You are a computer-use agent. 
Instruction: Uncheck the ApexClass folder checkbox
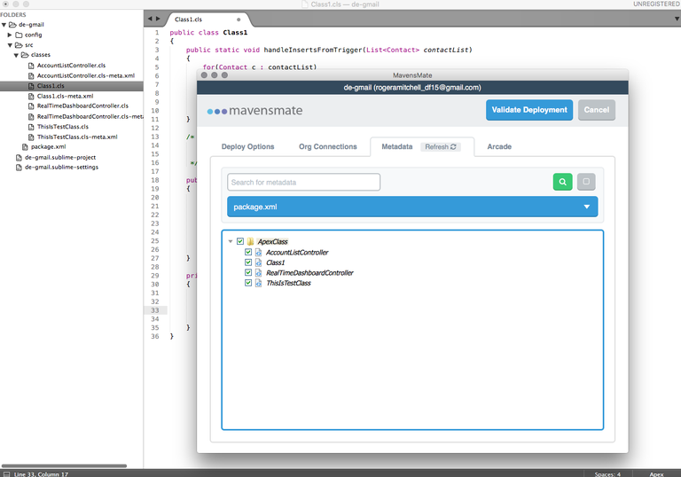pos(240,241)
